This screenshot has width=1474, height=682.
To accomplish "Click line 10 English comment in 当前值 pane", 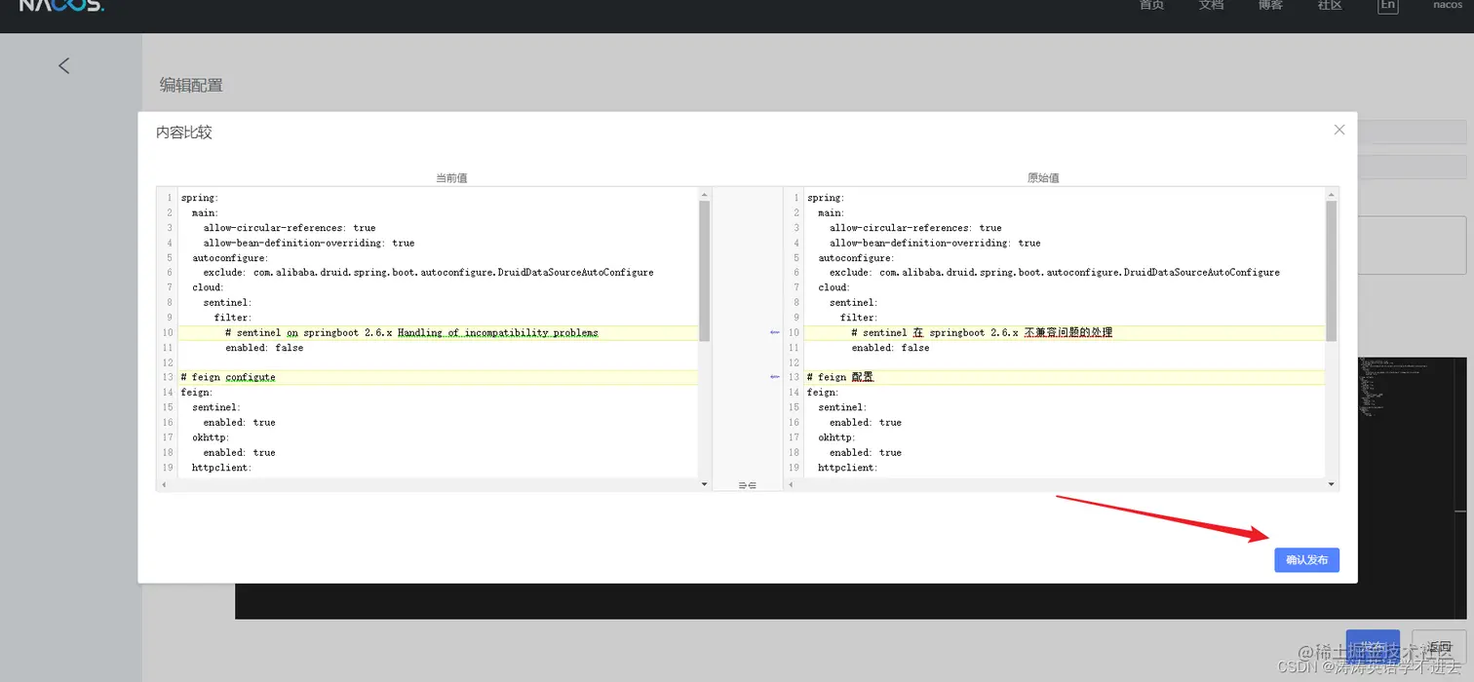I will [411, 332].
